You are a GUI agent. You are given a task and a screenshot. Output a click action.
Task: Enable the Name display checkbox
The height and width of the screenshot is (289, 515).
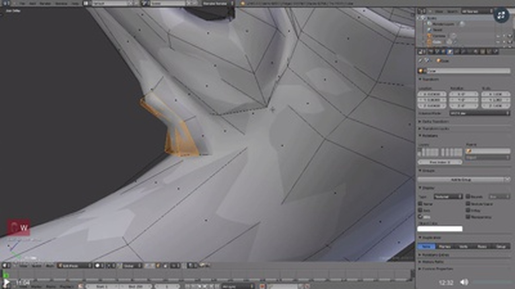click(x=420, y=204)
